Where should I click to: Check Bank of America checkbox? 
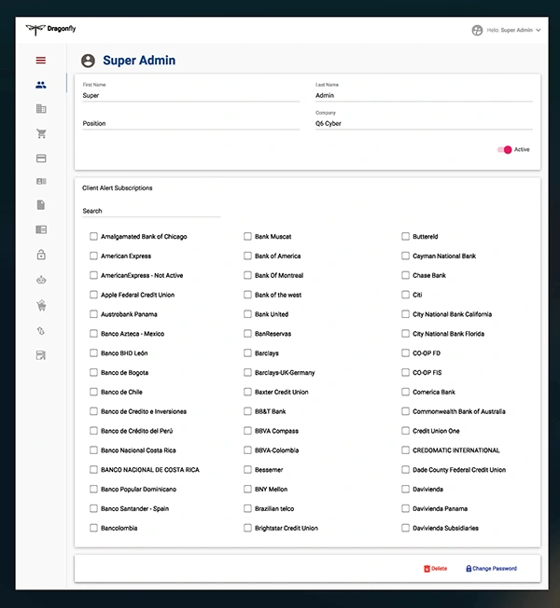[247, 256]
